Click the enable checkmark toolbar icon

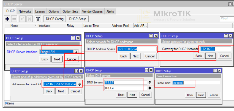tap(23, 19)
